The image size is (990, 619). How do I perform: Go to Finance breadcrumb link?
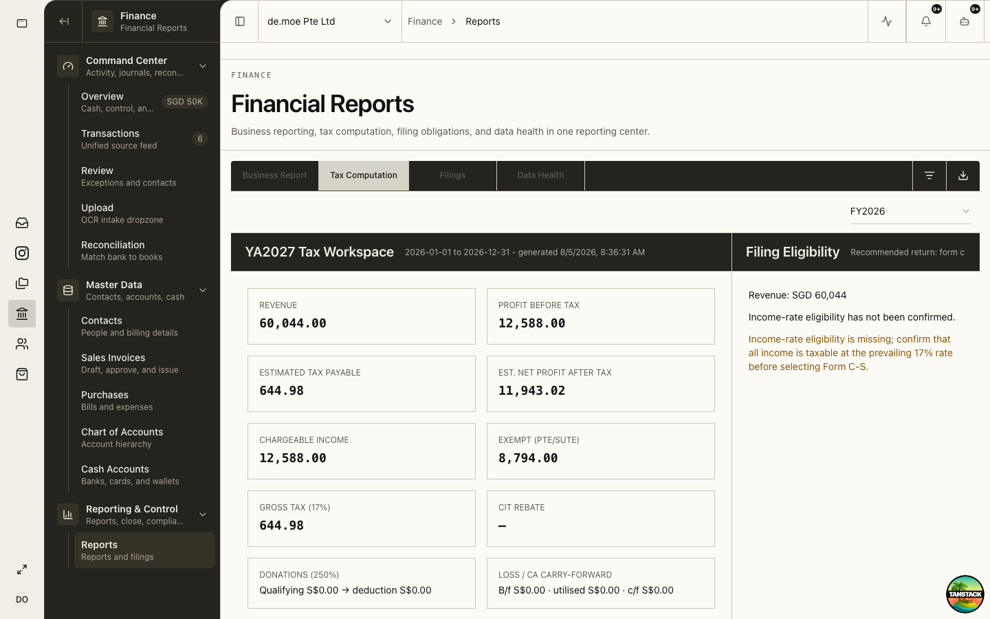(x=425, y=21)
